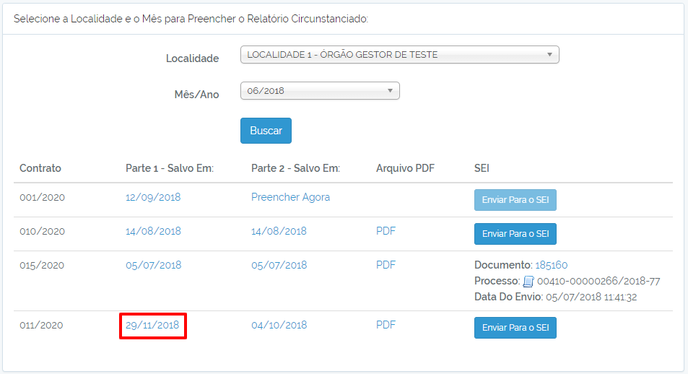Expand the Mês/Ano dropdown arrow
The height and width of the screenshot is (374, 688).
click(390, 91)
